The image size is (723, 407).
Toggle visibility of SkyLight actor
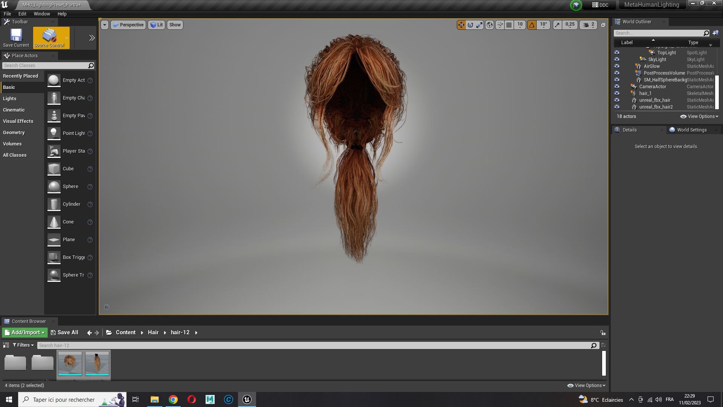tap(617, 59)
